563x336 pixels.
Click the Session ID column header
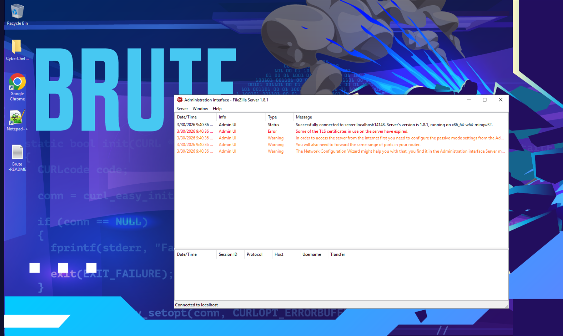(x=228, y=254)
